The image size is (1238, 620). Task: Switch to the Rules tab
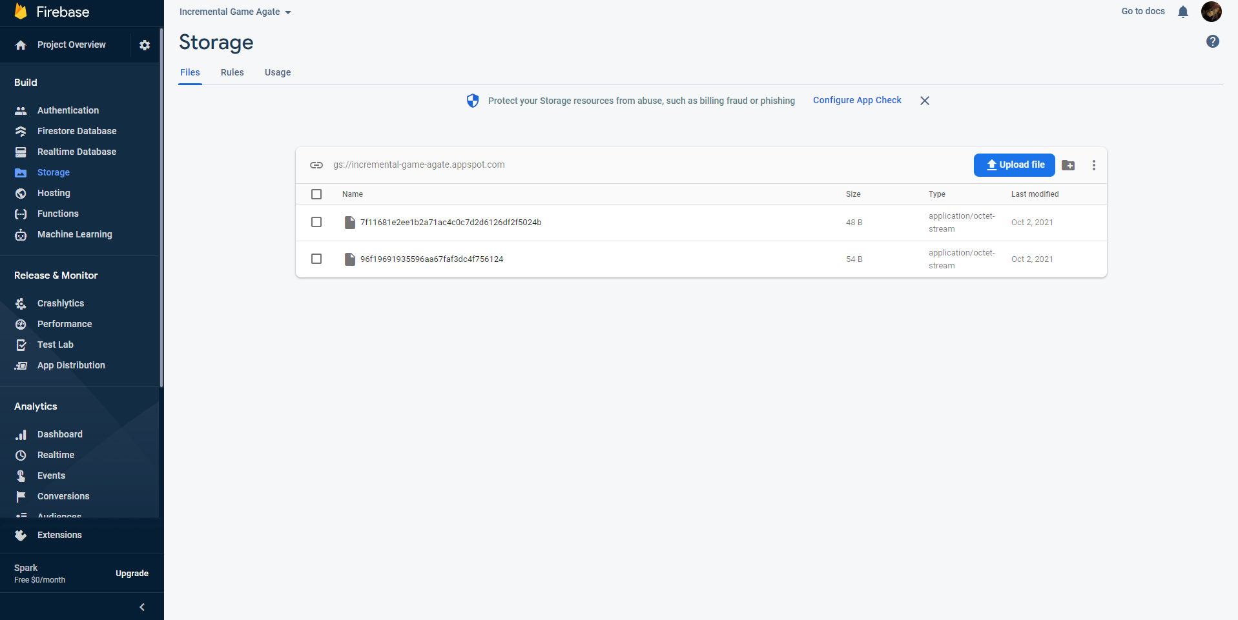click(232, 72)
